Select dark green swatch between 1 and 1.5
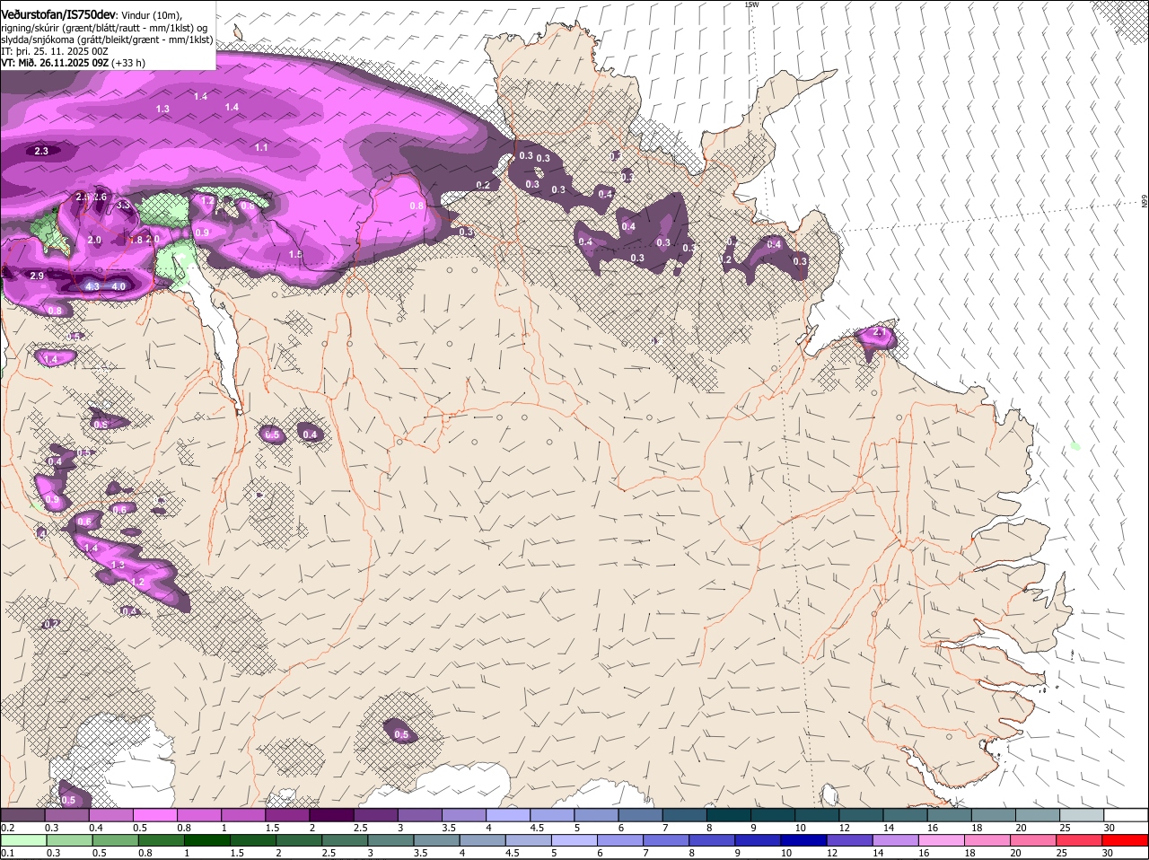 click(x=206, y=839)
